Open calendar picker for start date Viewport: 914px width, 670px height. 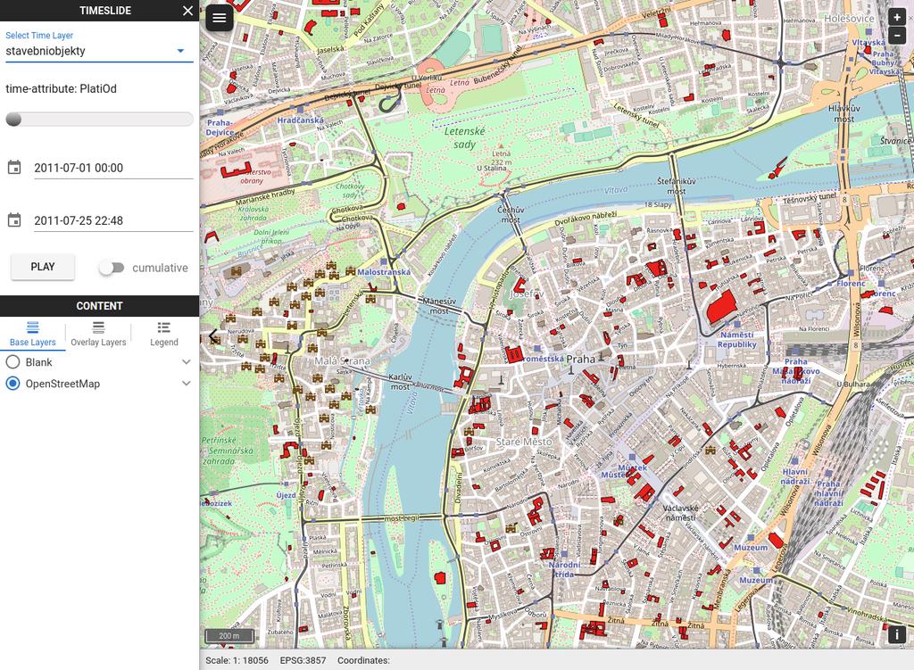click(14, 168)
